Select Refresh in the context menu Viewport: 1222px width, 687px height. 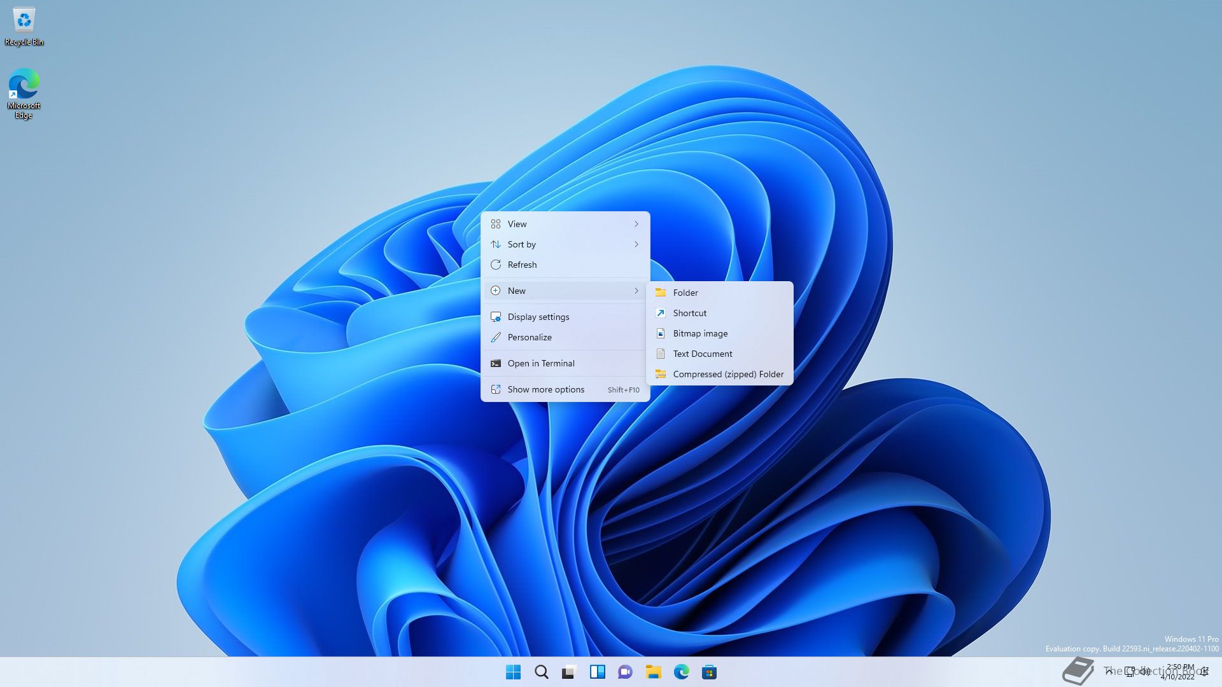565,265
